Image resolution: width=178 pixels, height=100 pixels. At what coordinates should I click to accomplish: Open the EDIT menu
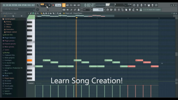7,5
